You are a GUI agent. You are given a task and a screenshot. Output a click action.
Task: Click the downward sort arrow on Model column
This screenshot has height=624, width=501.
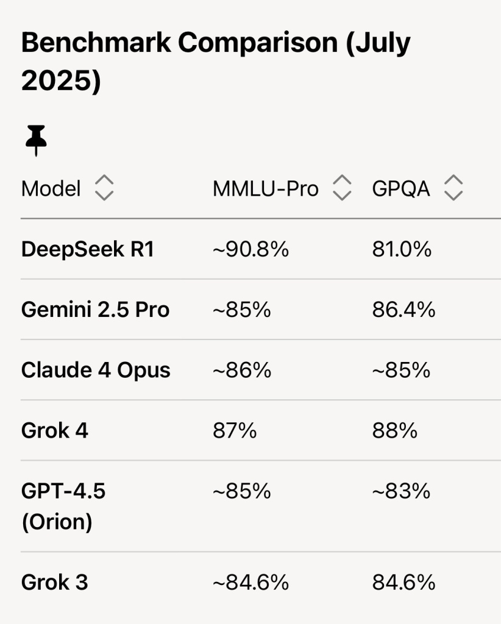(105, 195)
